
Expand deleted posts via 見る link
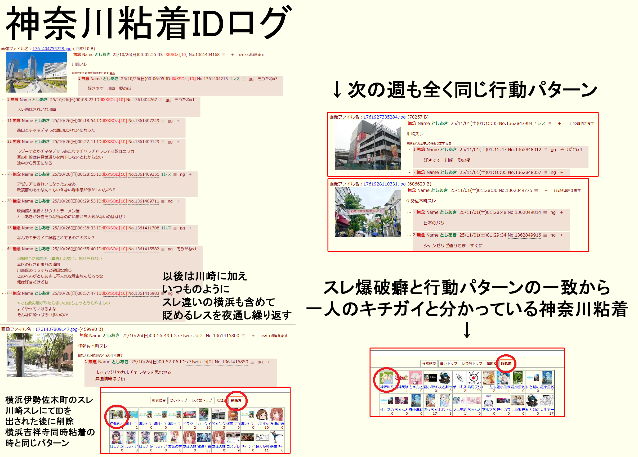[112, 73]
